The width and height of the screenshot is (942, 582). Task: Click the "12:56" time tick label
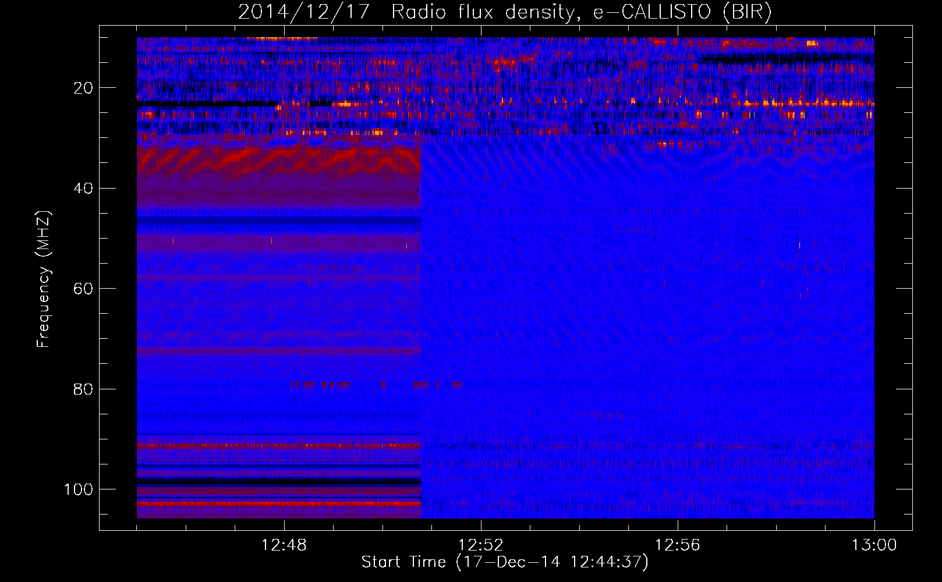678,545
